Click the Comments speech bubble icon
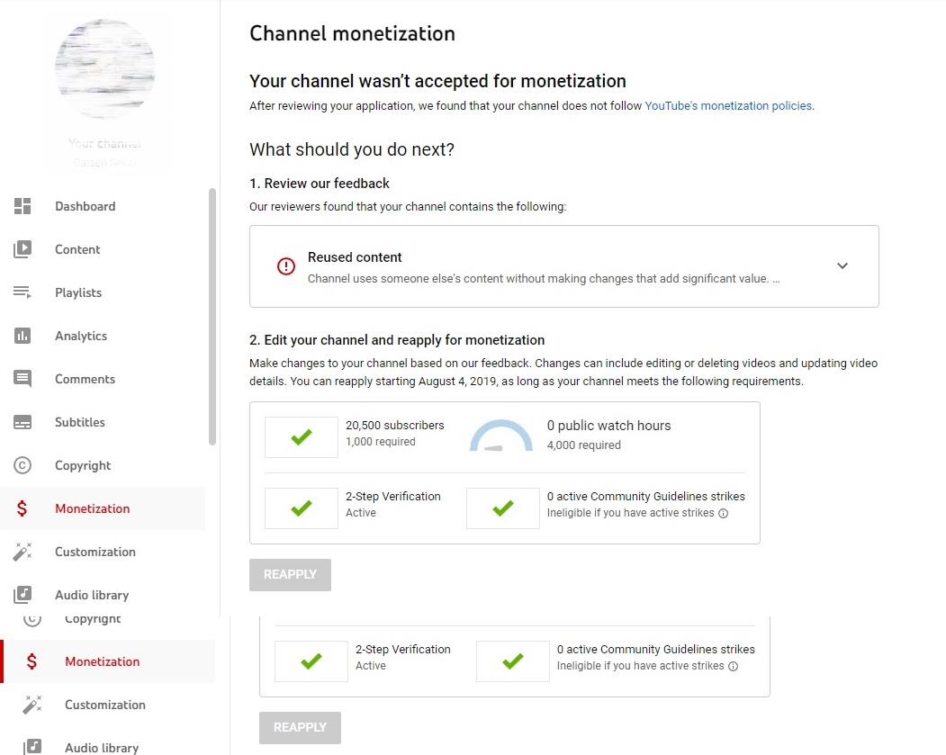The image size is (946, 755). [x=23, y=379]
